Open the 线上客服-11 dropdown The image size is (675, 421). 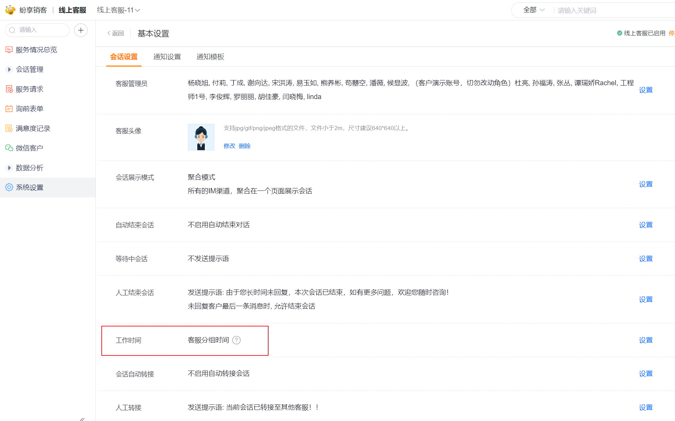[x=118, y=10]
